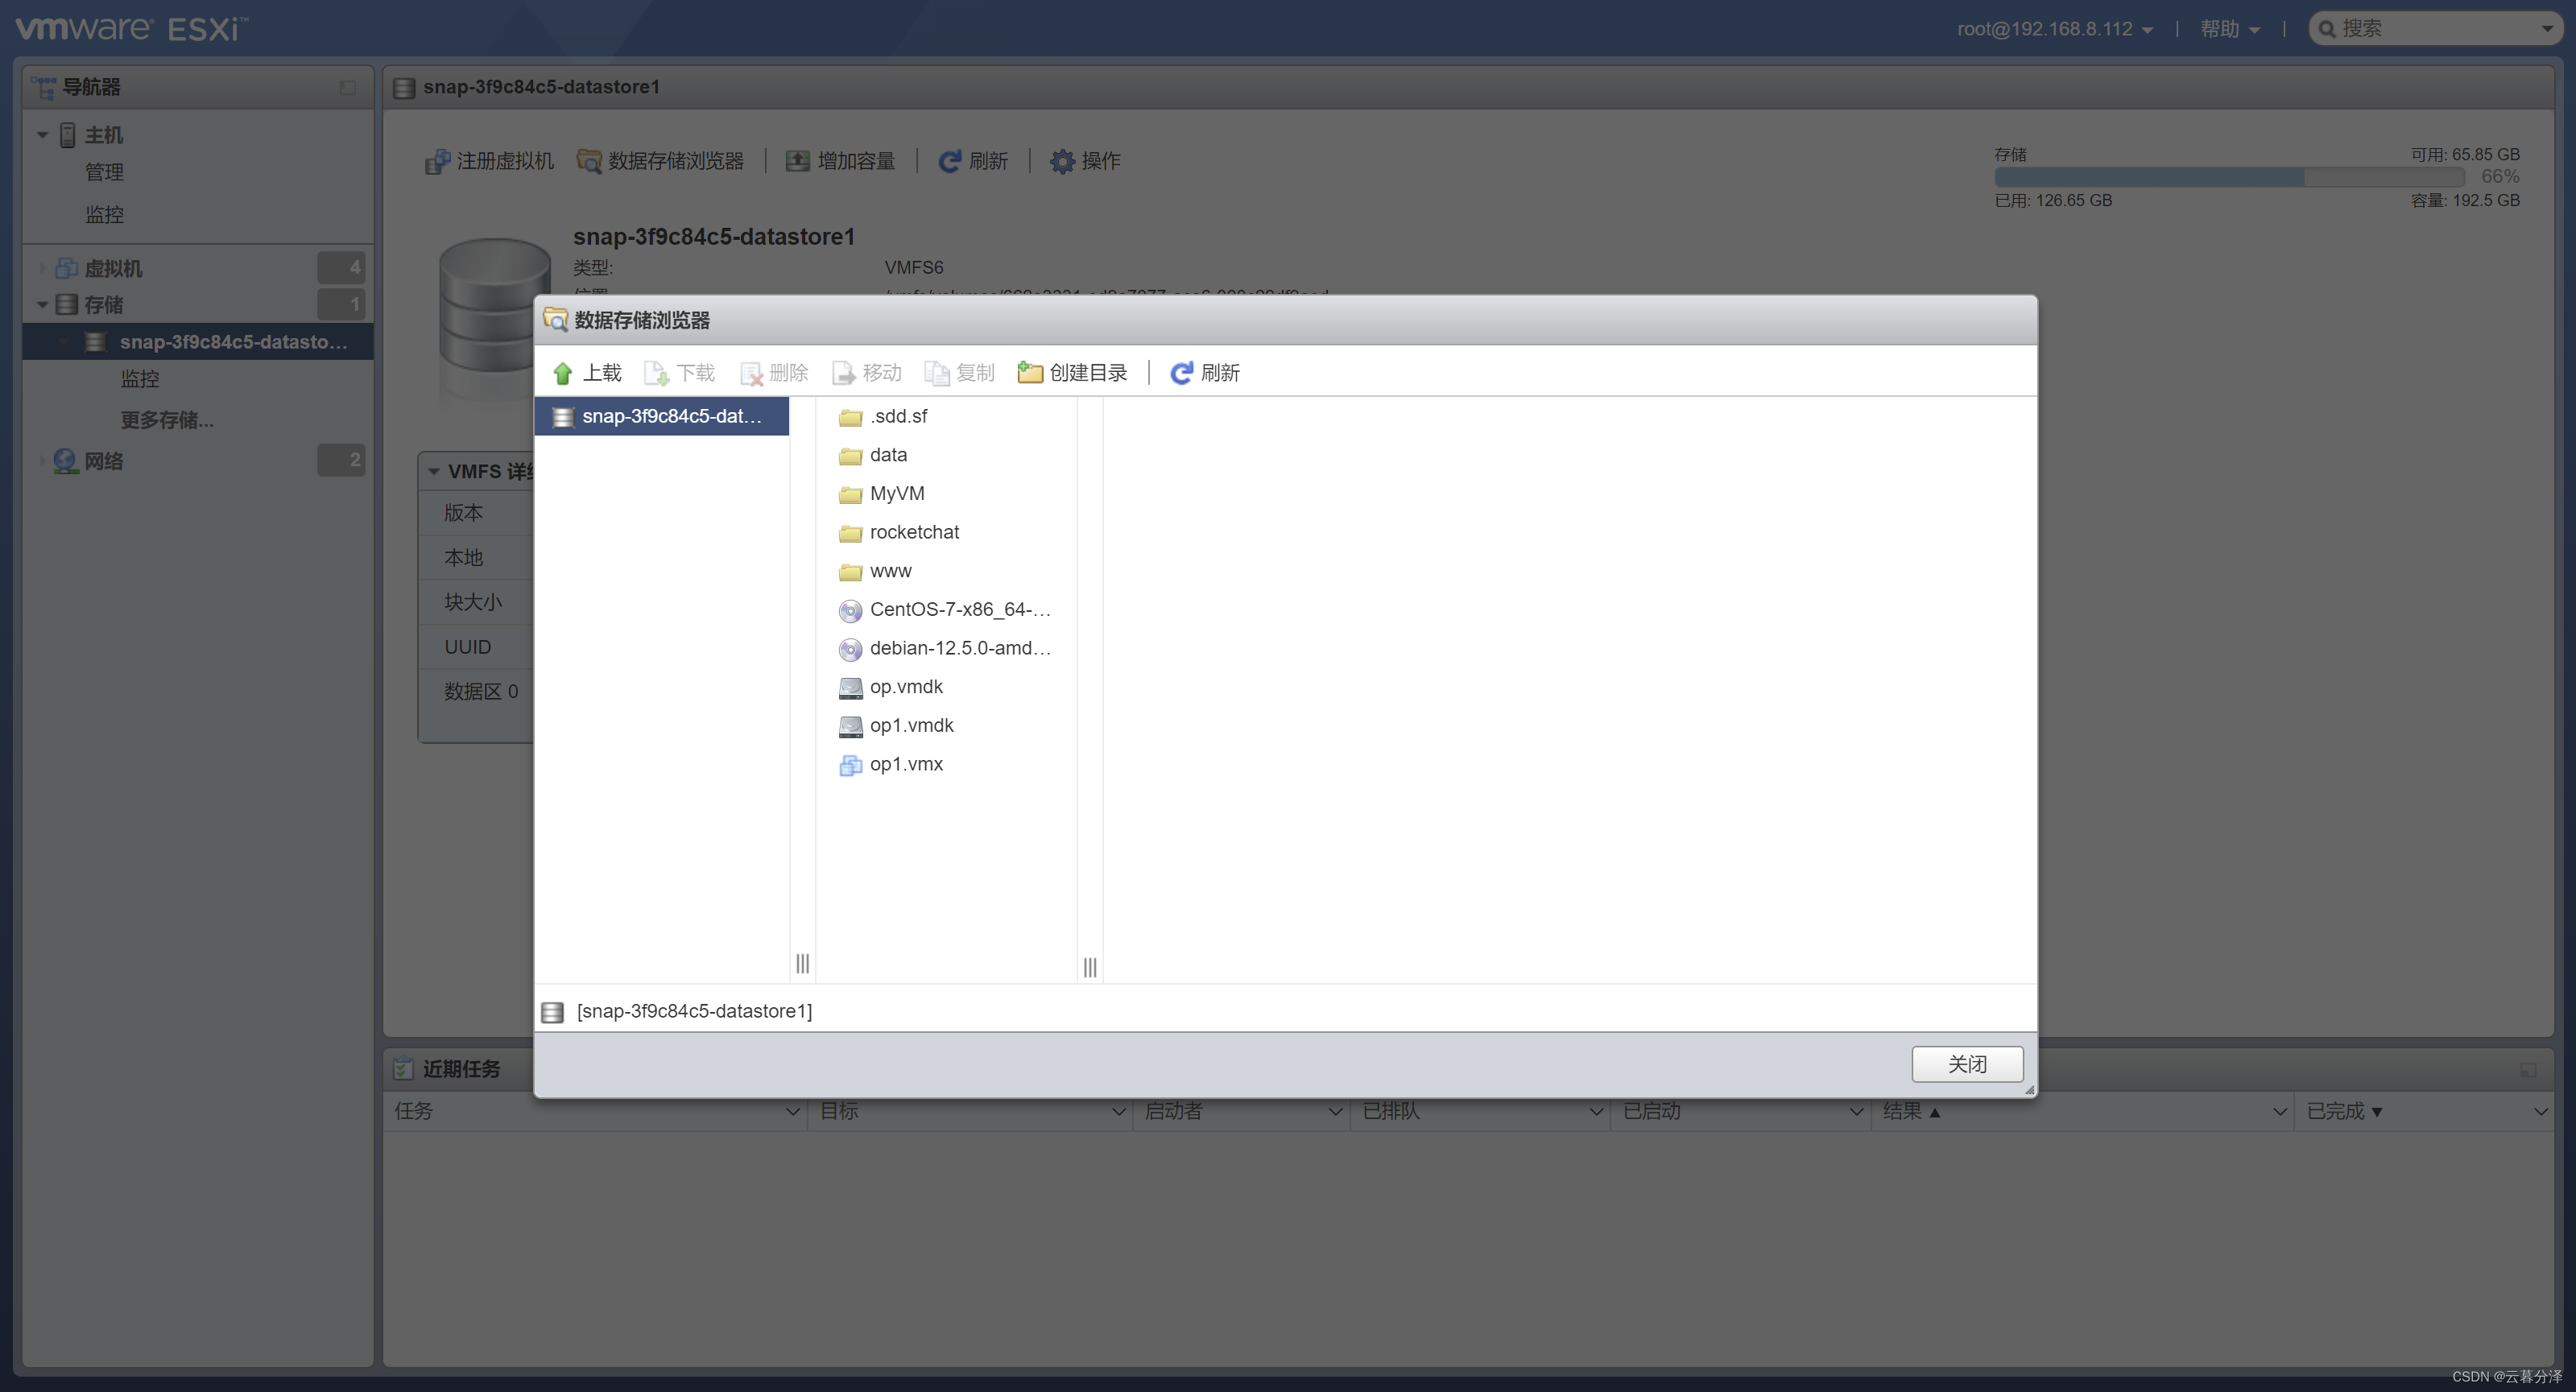The image size is (2576, 1392).
Task: Open the Virtual Machines (虚拟机) navigator item
Action: pos(113,268)
